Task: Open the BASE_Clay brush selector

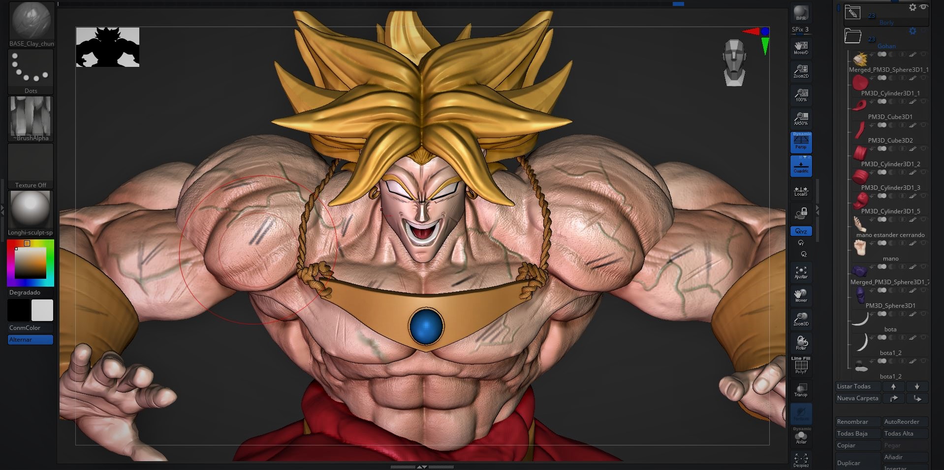Action: tap(31, 24)
